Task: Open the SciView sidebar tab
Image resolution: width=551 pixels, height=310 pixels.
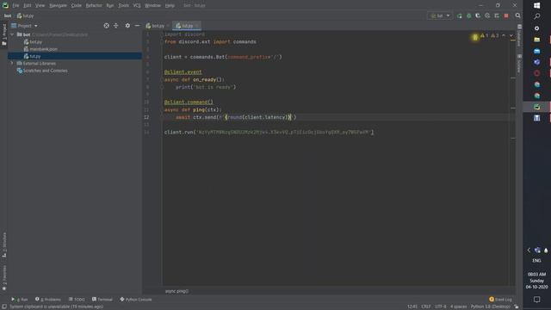Action: point(519,64)
